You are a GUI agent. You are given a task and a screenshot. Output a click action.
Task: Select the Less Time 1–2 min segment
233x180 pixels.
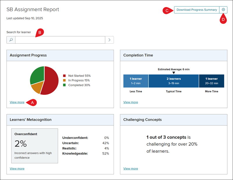[136, 81]
